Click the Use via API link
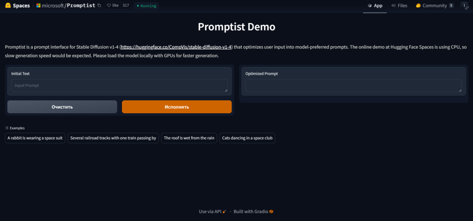 pos(210,212)
